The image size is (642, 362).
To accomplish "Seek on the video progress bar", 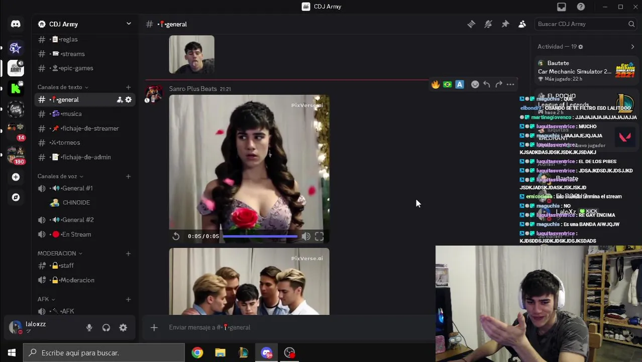I will tap(260, 236).
